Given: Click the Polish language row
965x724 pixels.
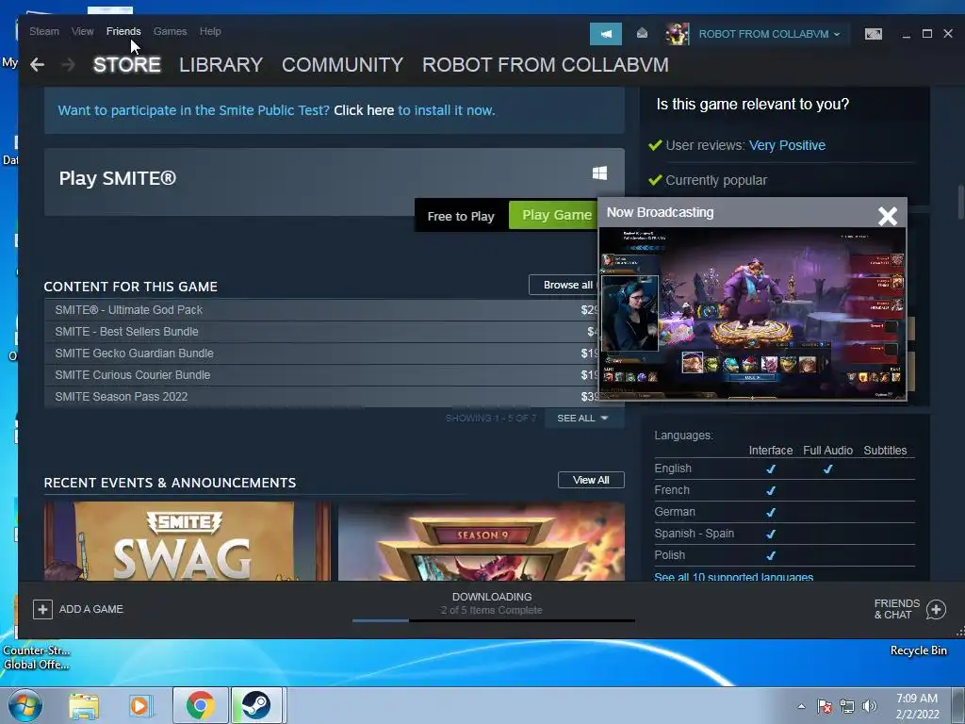Looking at the screenshot, I should 784,555.
